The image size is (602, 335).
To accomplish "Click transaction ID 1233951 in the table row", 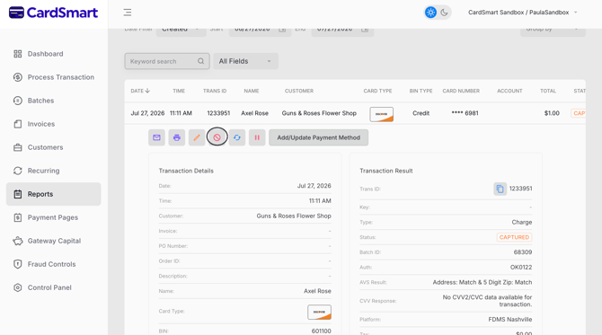I will point(218,113).
